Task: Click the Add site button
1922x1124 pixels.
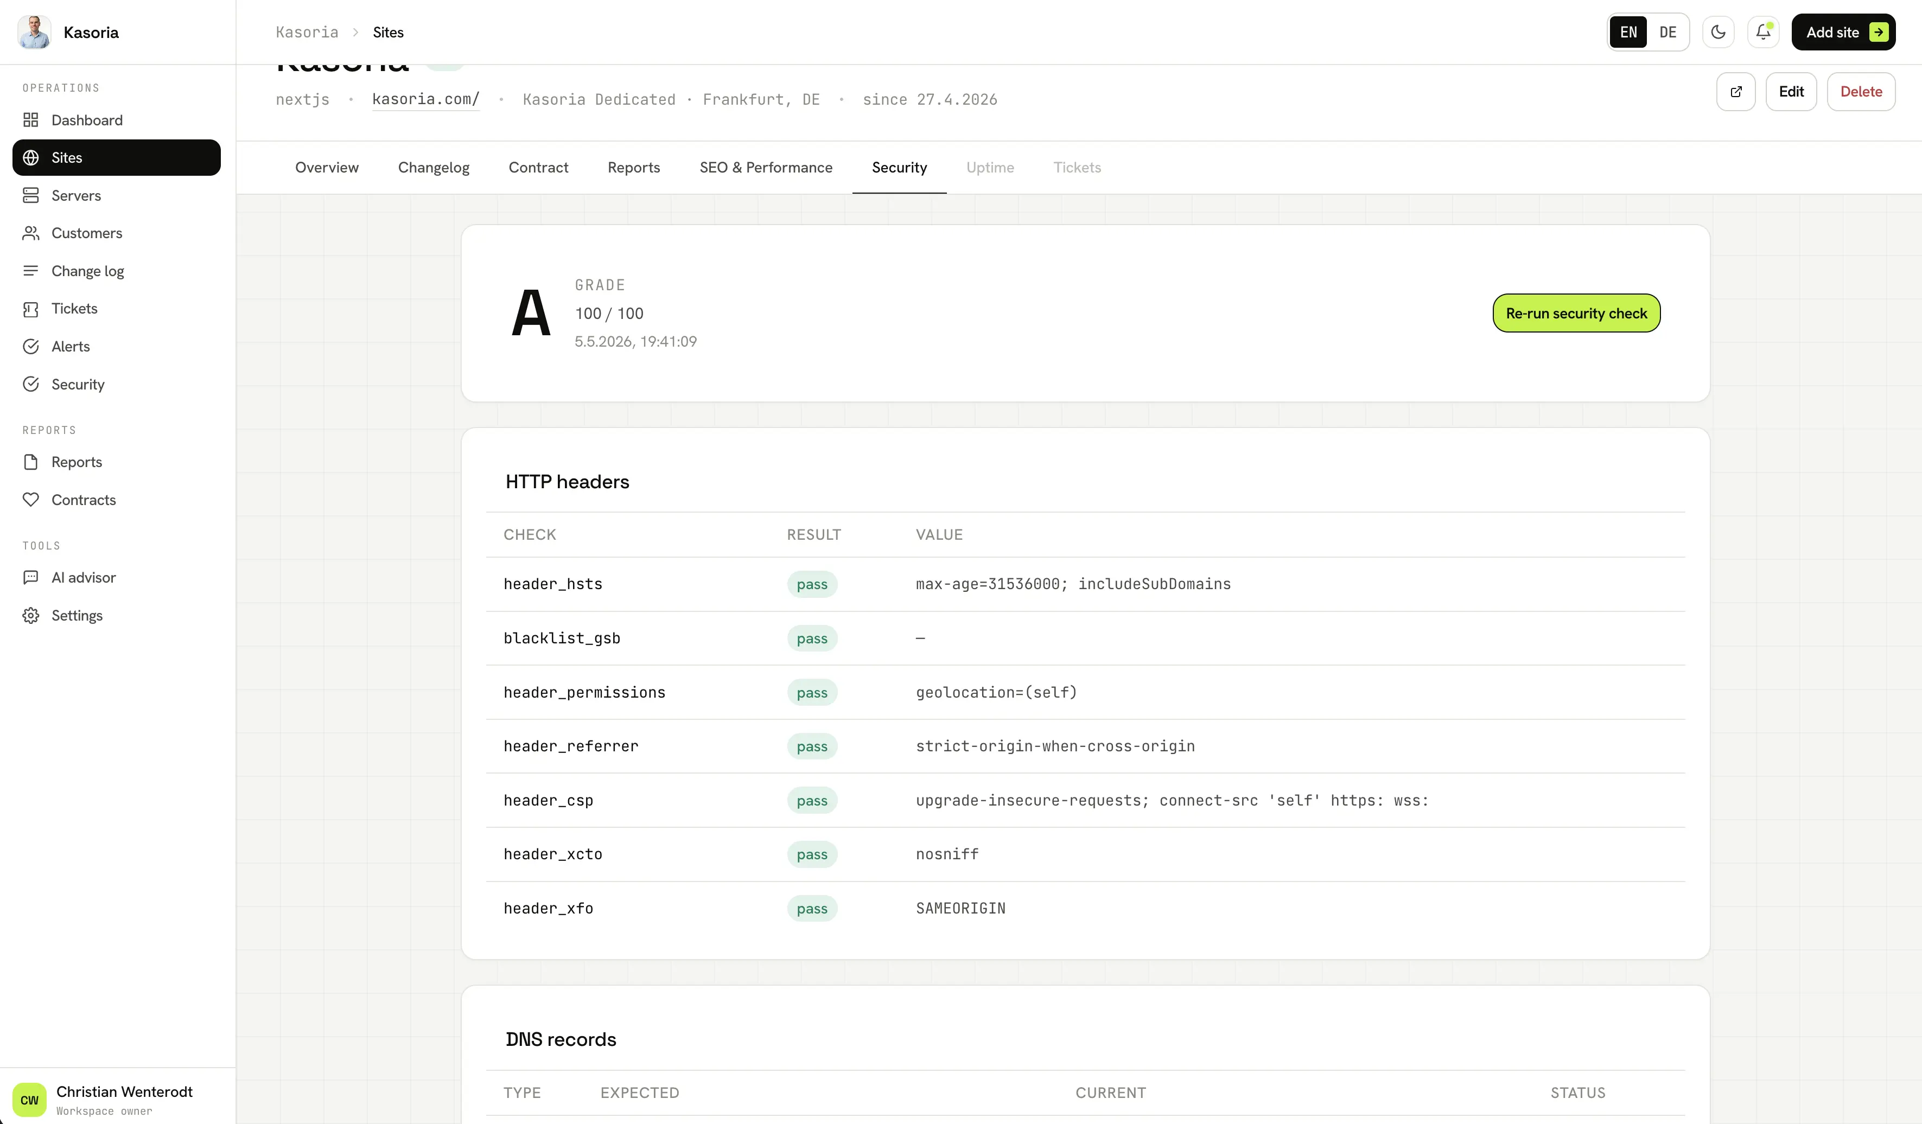Action: point(1843,32)
